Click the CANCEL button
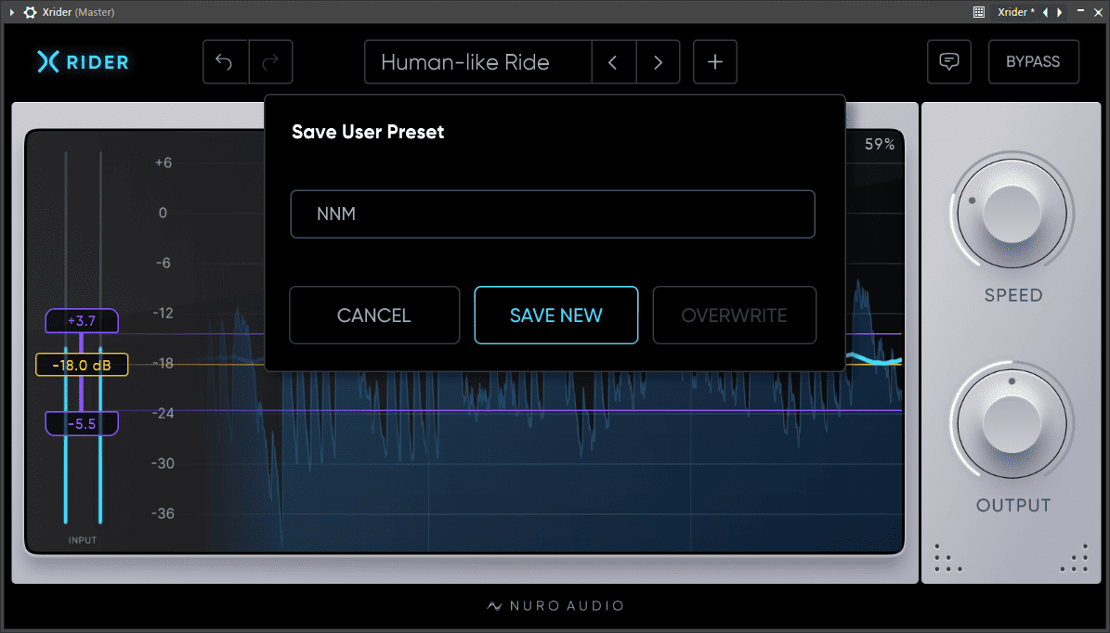Image resolution: width=1110 pixels, height=633 pixels. (374, 316)
